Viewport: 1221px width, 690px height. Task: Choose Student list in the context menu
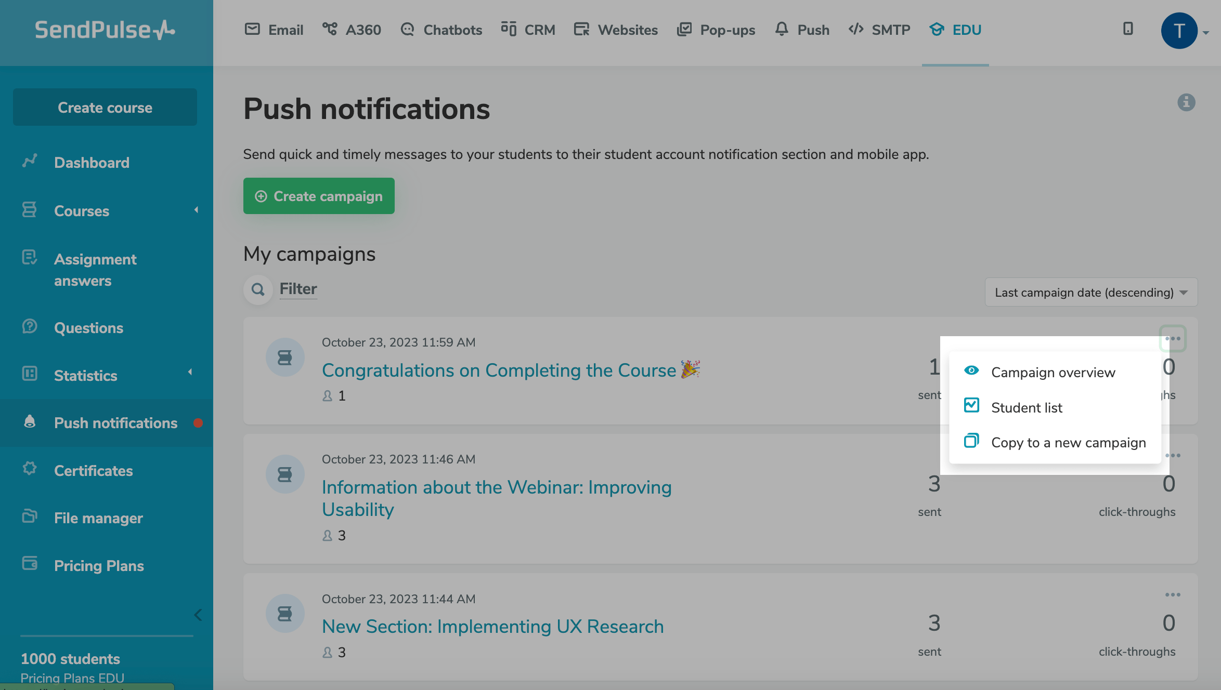[x=1027, y=408]
